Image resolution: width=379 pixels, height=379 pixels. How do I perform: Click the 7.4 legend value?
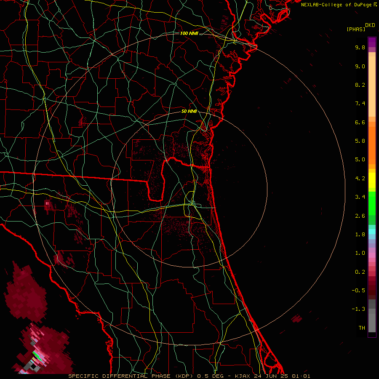[360, 104]
